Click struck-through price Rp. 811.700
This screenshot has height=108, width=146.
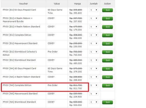76,85
